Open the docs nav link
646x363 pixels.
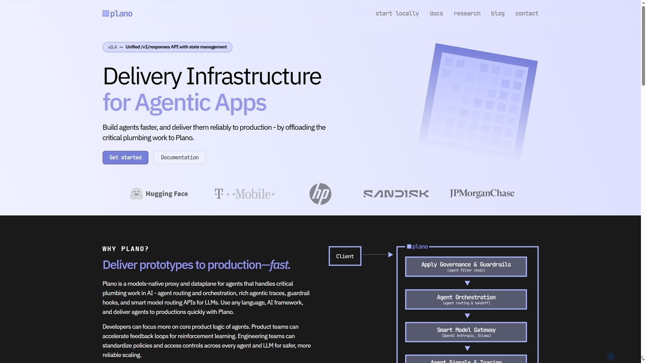pyautogui.click(x=436, y=14)
